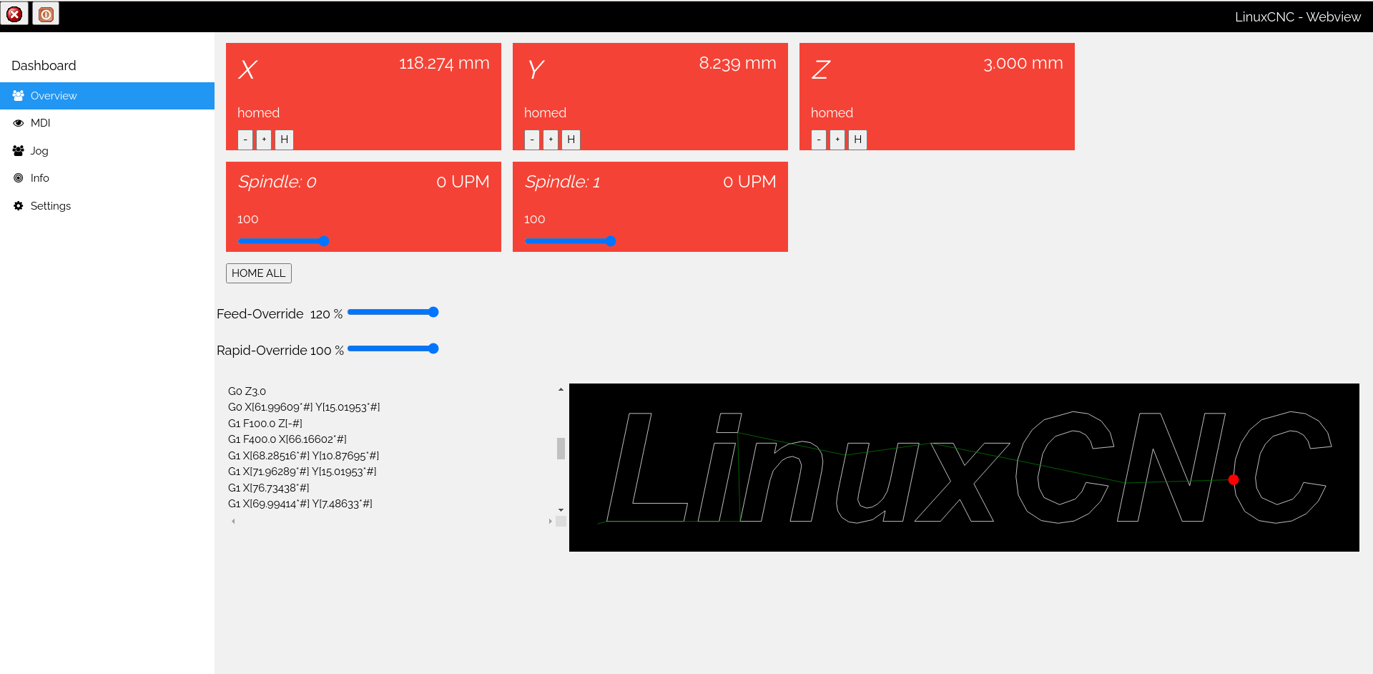Click the Y position value 8.239 mm
Screen dimensions: 1373x674
737,64
